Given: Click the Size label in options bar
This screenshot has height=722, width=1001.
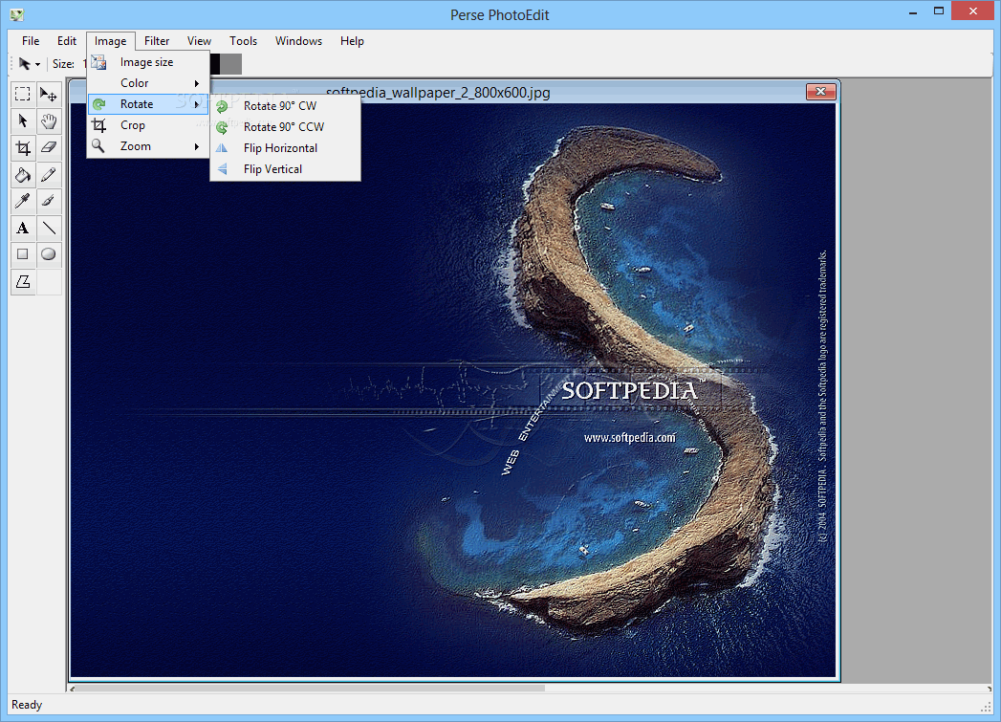Looking at the screenshot, I should pos(63,64).
